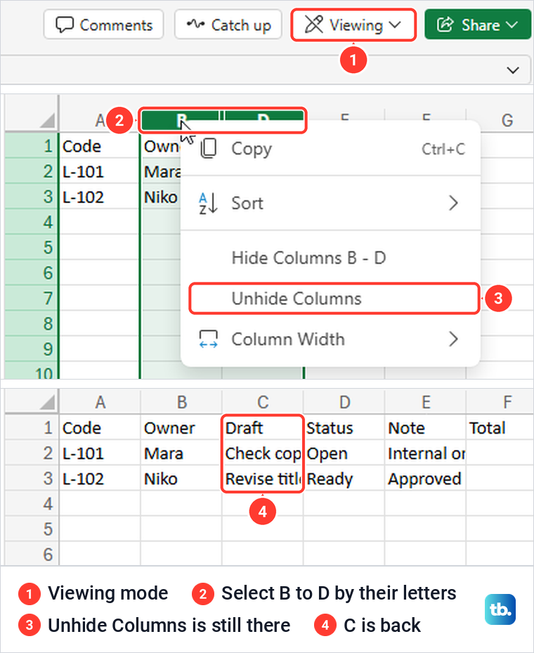This screenshot has width=534, height=653.
Task: Click the crossed-out pencil Viewing icon
Action: coord(314,25)
